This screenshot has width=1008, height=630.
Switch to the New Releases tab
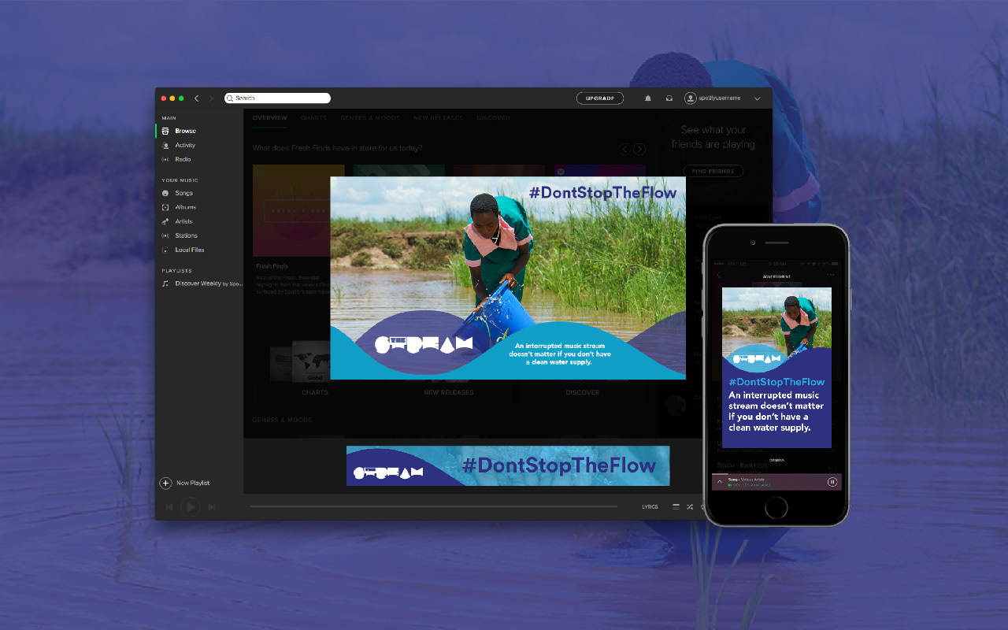point(439,118)
